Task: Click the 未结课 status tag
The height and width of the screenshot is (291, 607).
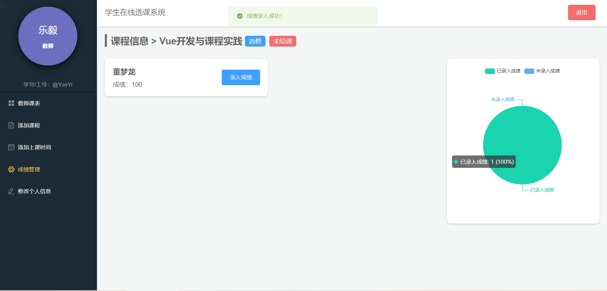Action: [x=283, y=41]
